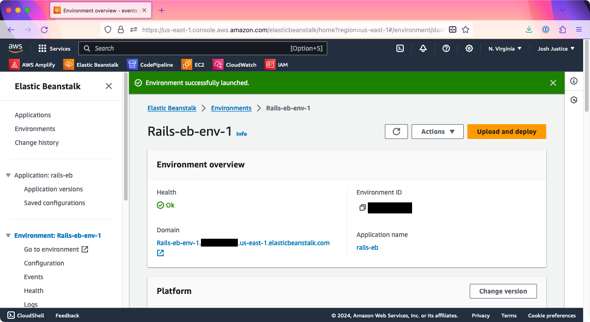Screen dimensions: 590x322
Task: Open the help question mark icon
Action: pos(446,48)
